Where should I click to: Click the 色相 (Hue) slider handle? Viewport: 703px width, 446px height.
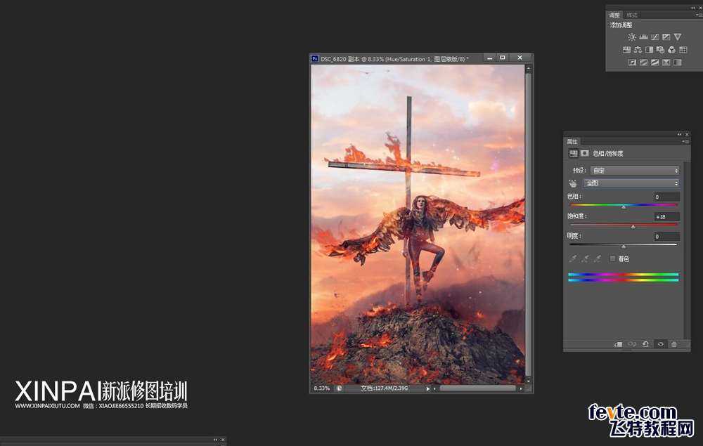point(624,207)
